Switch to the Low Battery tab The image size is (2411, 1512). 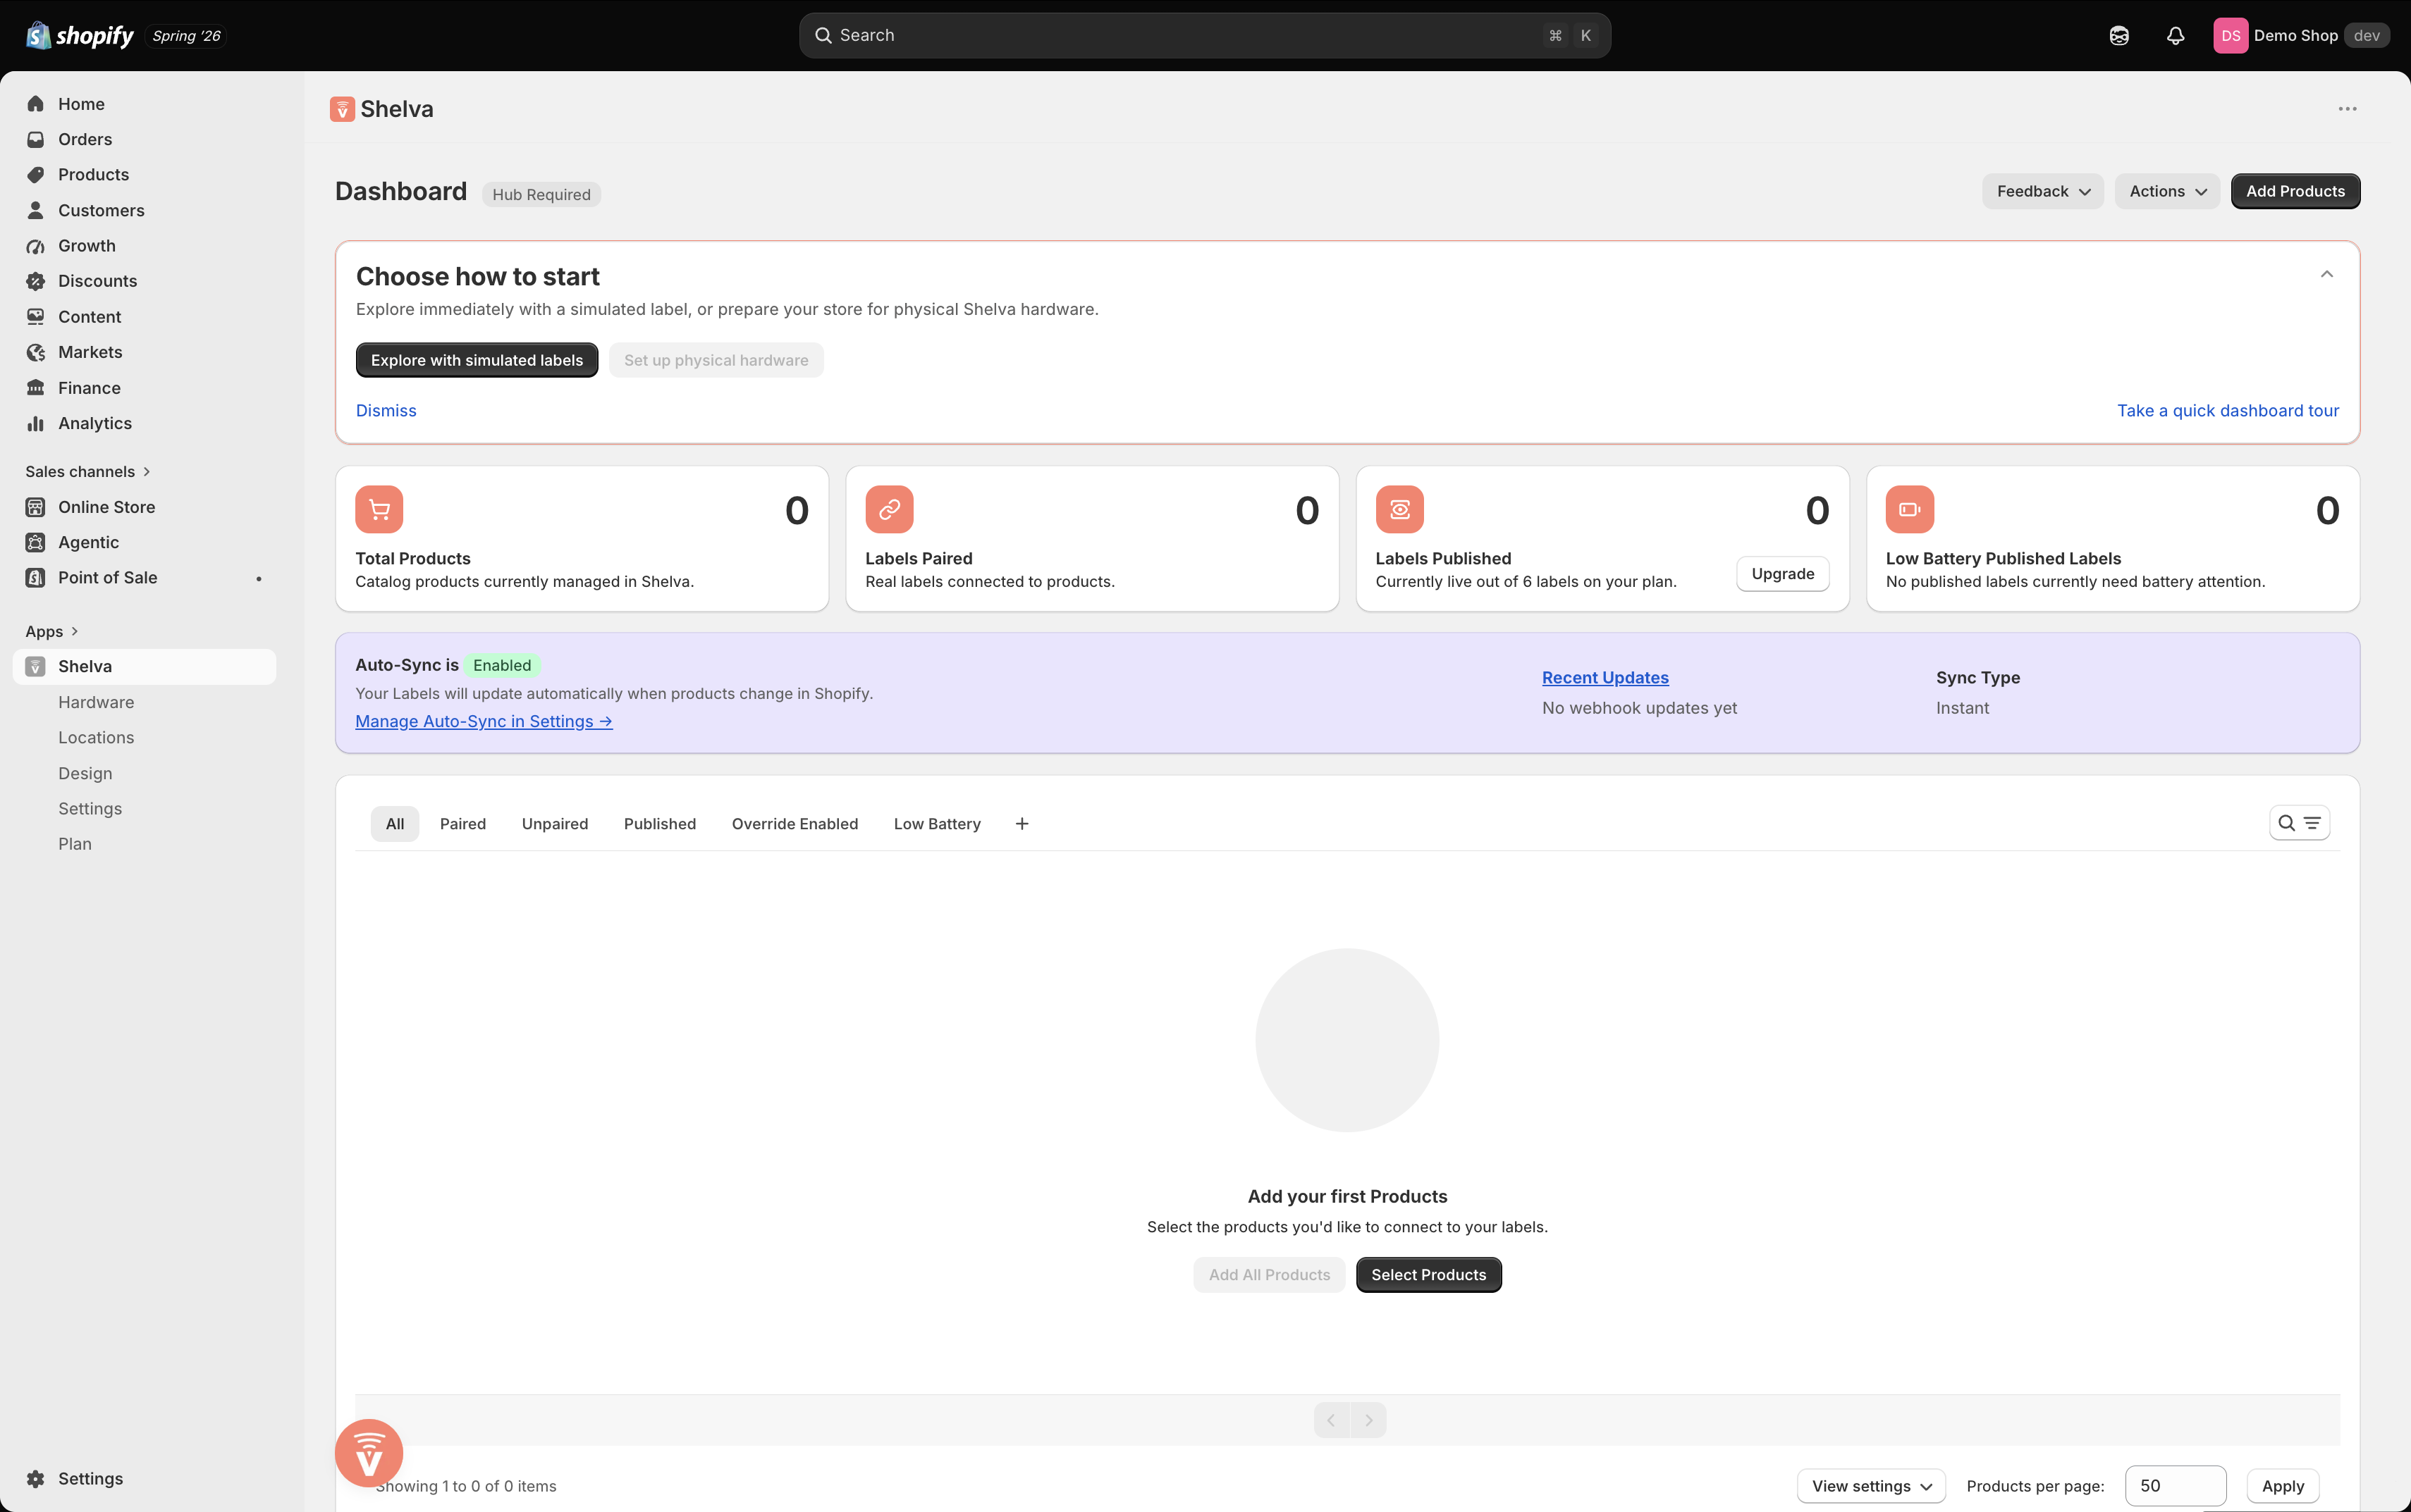938,824
